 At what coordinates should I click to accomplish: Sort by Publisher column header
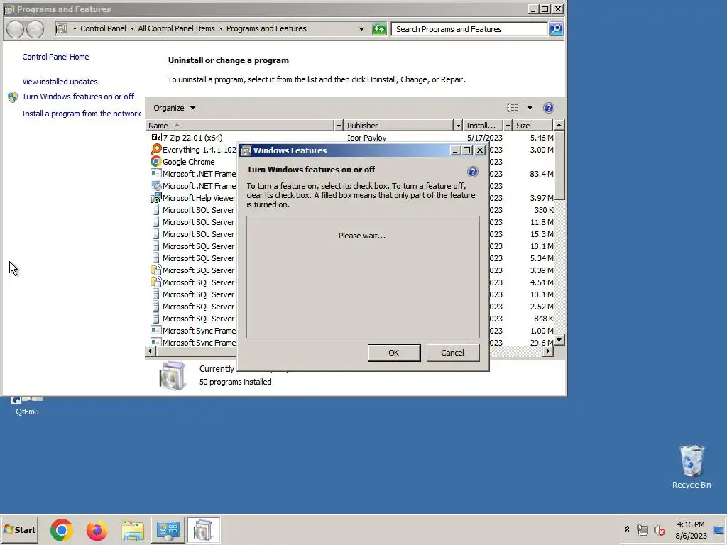(399, 126)
